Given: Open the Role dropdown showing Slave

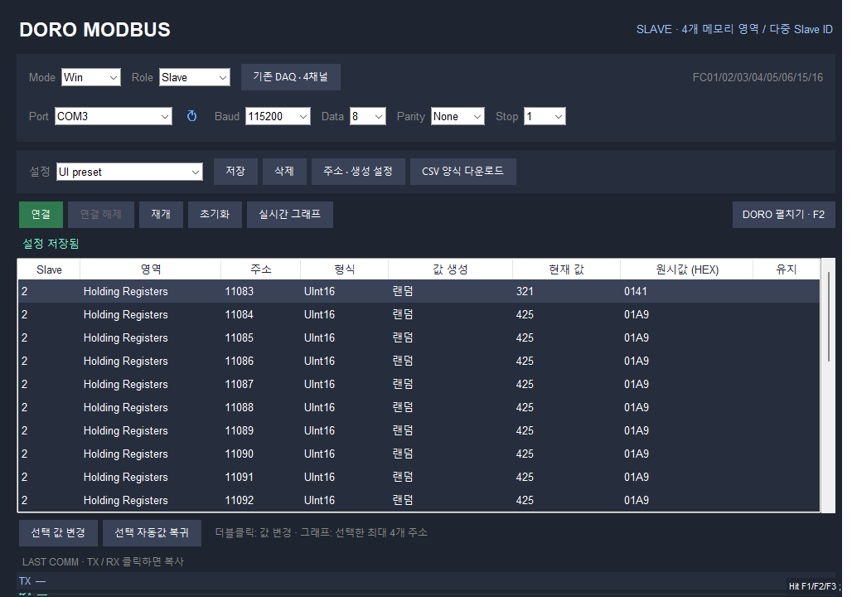Looking at the screenshot, I should 195,77.
